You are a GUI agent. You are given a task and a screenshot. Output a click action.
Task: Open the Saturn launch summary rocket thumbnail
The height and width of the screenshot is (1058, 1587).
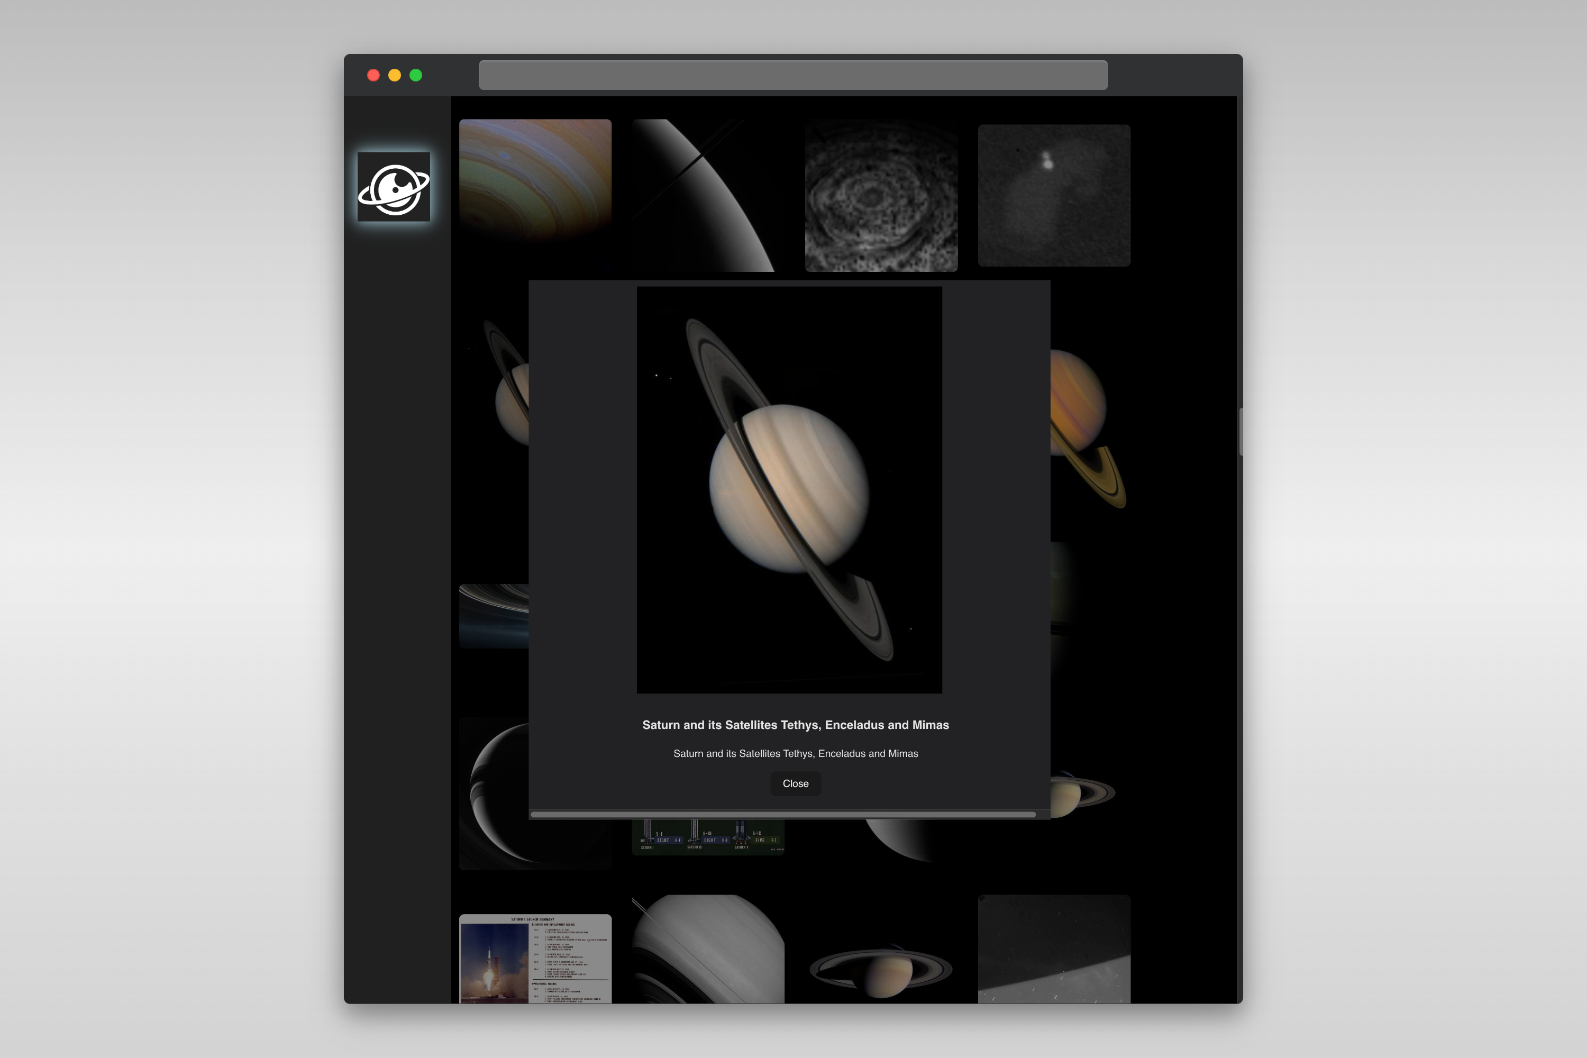535,959
